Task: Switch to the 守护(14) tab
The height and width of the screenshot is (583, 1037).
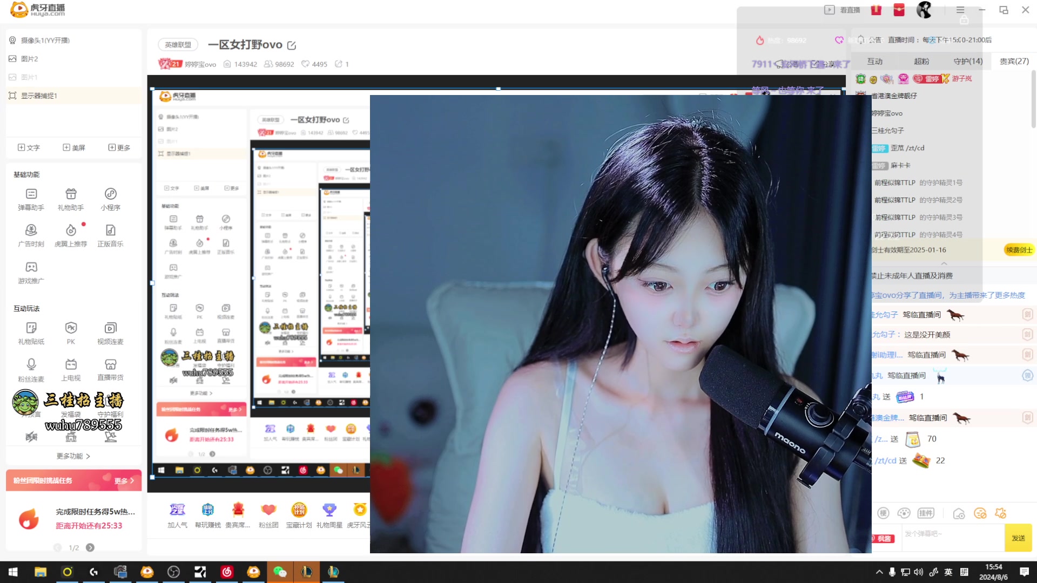Action: click(x=968, y=62)
